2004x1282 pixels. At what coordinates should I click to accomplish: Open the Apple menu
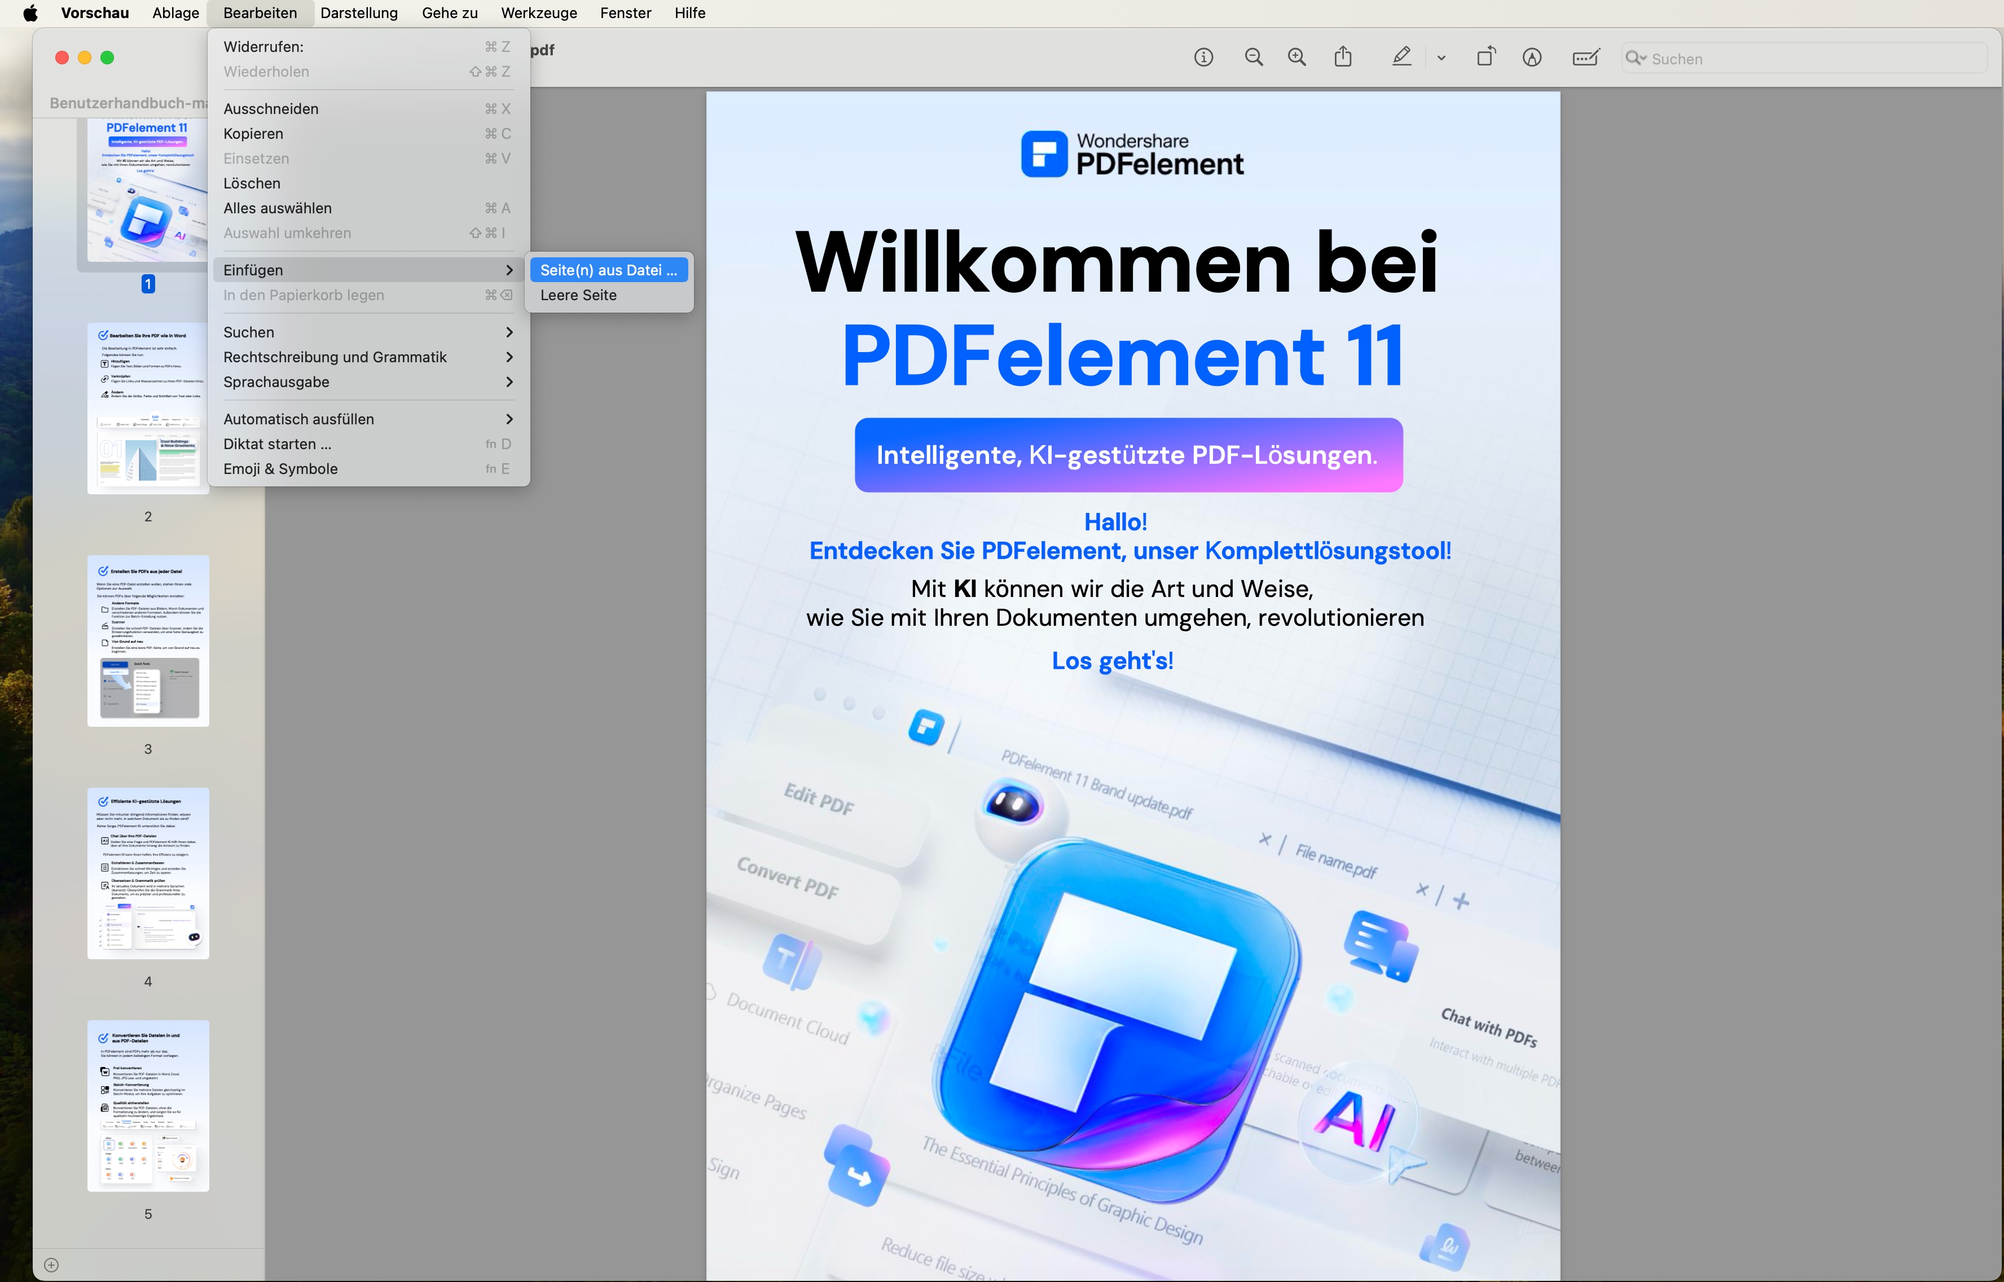30,12
